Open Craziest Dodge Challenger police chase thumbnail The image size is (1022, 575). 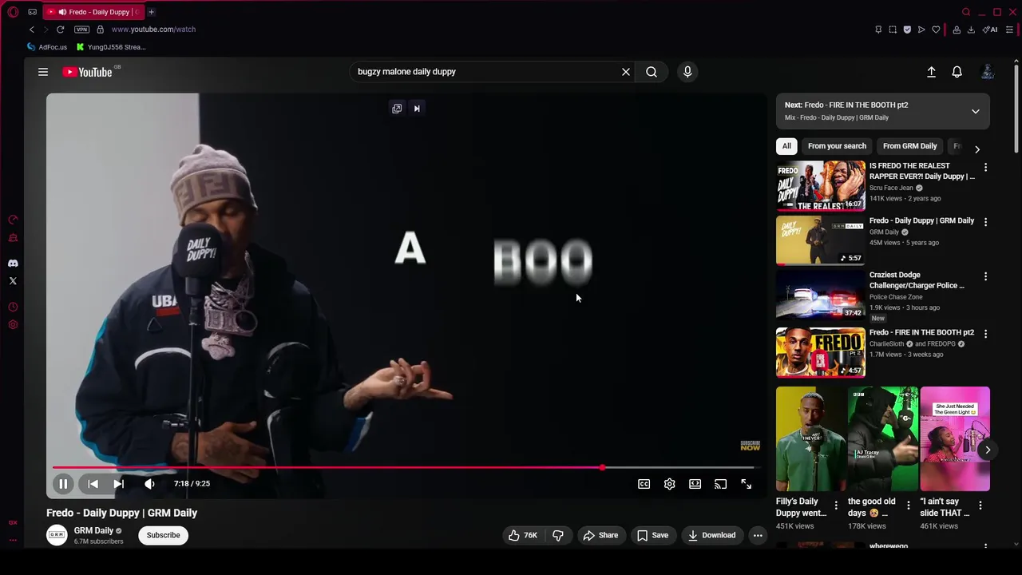pos(820,294)
